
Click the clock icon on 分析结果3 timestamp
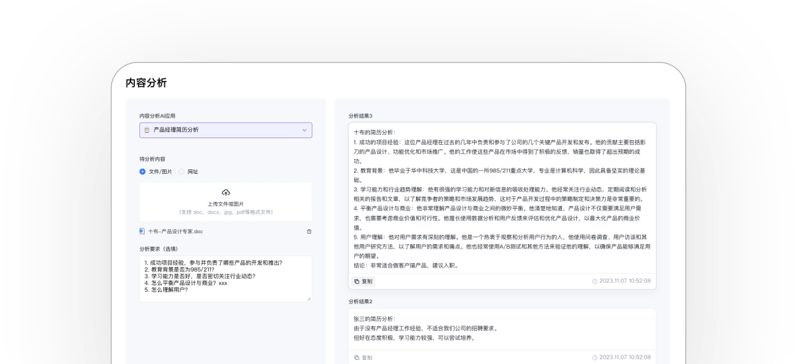(594, 281)
